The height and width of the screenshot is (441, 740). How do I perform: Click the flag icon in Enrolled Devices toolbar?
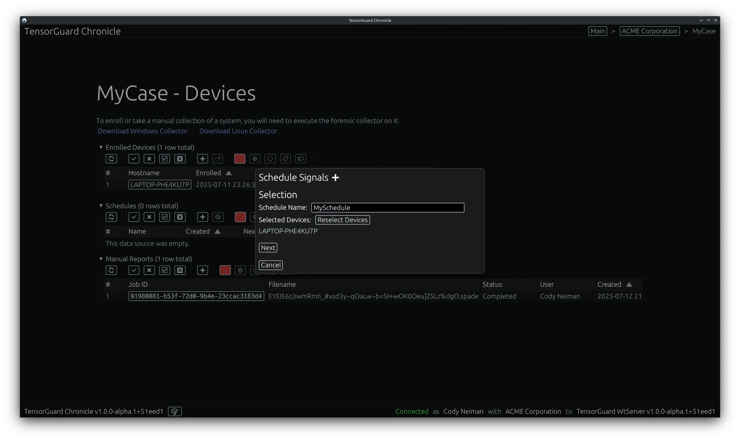click(x=300, y=159)
